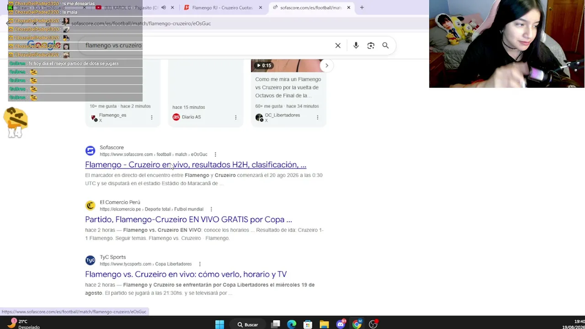Viewport: 585px width, 329px height.
Task: Open the Como me mira un Flamengo post
Action: 288,87
